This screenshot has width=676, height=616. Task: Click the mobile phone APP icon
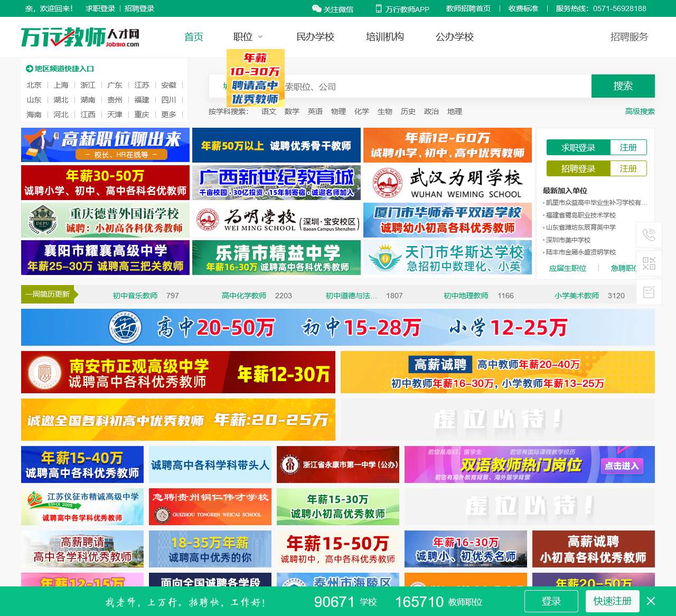[x=379, y=8]
